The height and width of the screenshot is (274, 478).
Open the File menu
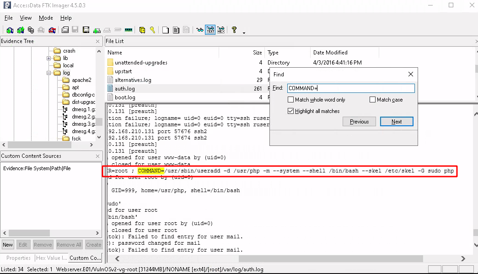tap(9, 18)
